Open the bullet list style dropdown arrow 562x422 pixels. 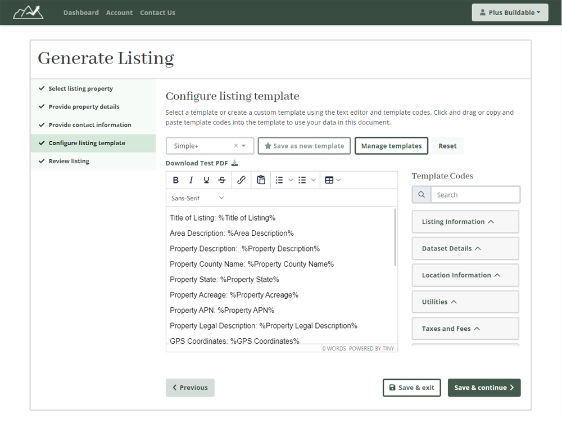[313, 180]
